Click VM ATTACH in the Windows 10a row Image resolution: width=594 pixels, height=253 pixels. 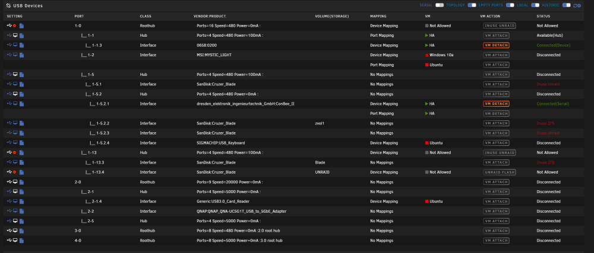pyautogui.click(x=496, y=55)
